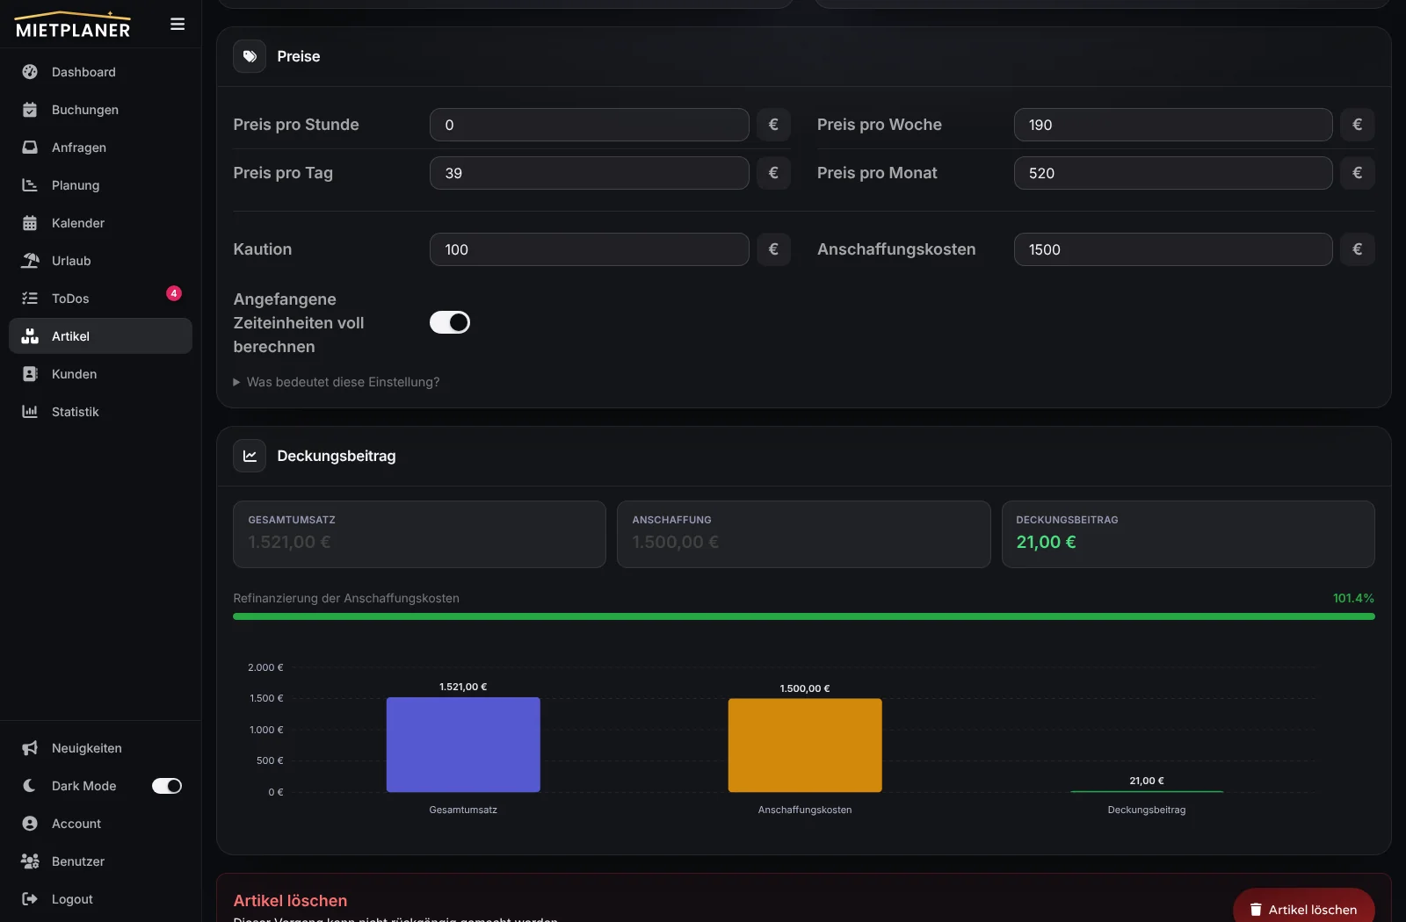Image resolution: width=1406 pixels, height=922 pixels.
Task: Click the Urlaub umbrella icon
Action: (x=30, y=261)
